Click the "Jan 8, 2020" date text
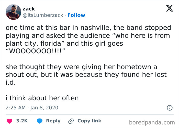Viewport: 179px width, 128px height. [x=44, y=108]
